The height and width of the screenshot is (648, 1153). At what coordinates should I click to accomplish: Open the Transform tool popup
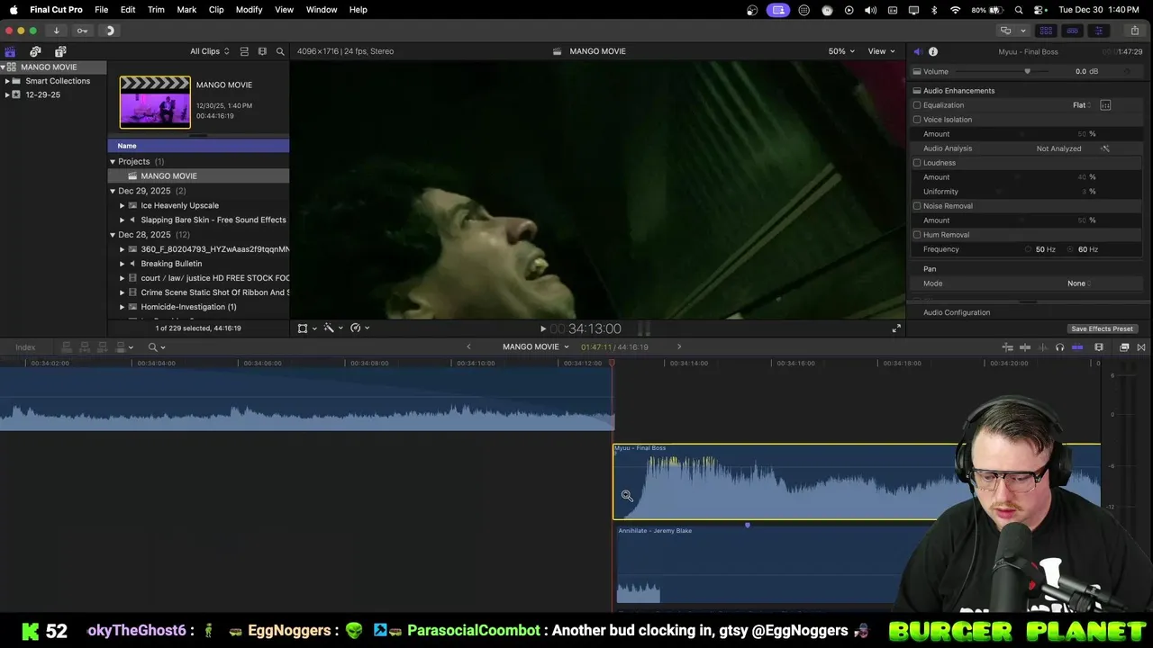(x=306, y=328)
